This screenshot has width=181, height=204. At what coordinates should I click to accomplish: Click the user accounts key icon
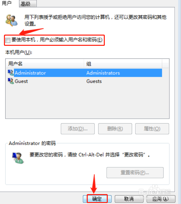(11, 20)
